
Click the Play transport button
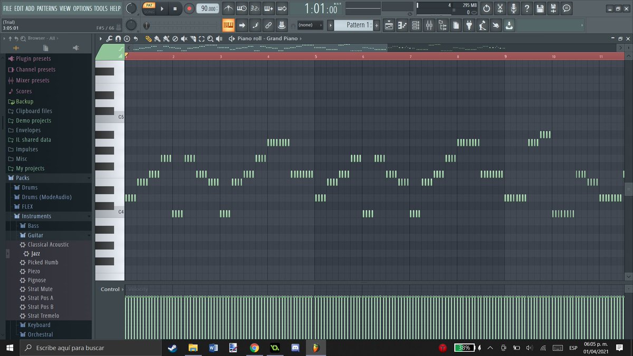[x=162, y=8]
